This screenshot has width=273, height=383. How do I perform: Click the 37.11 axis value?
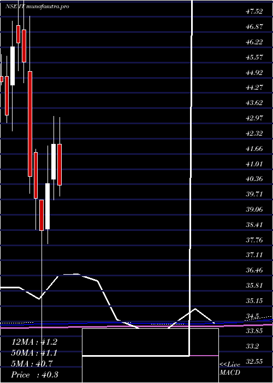[254, 255]
